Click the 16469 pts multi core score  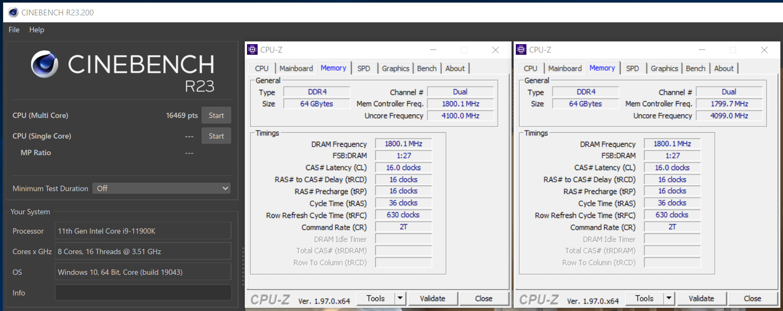(182, 115)
